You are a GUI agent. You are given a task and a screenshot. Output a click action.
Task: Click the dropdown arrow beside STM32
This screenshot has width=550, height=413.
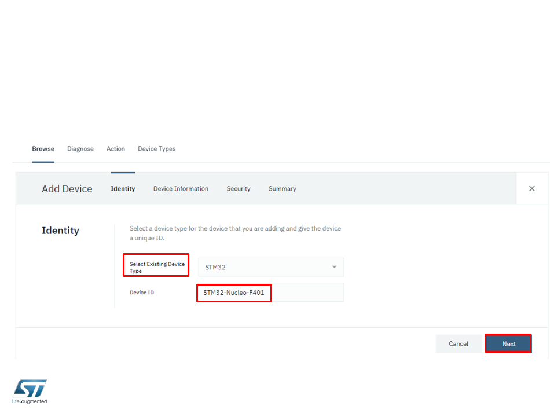[334, 267]
